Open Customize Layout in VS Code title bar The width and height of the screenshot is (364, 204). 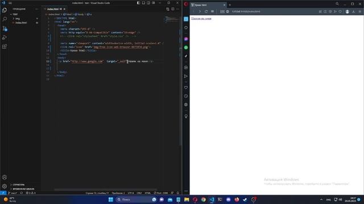tap(154, 3)
